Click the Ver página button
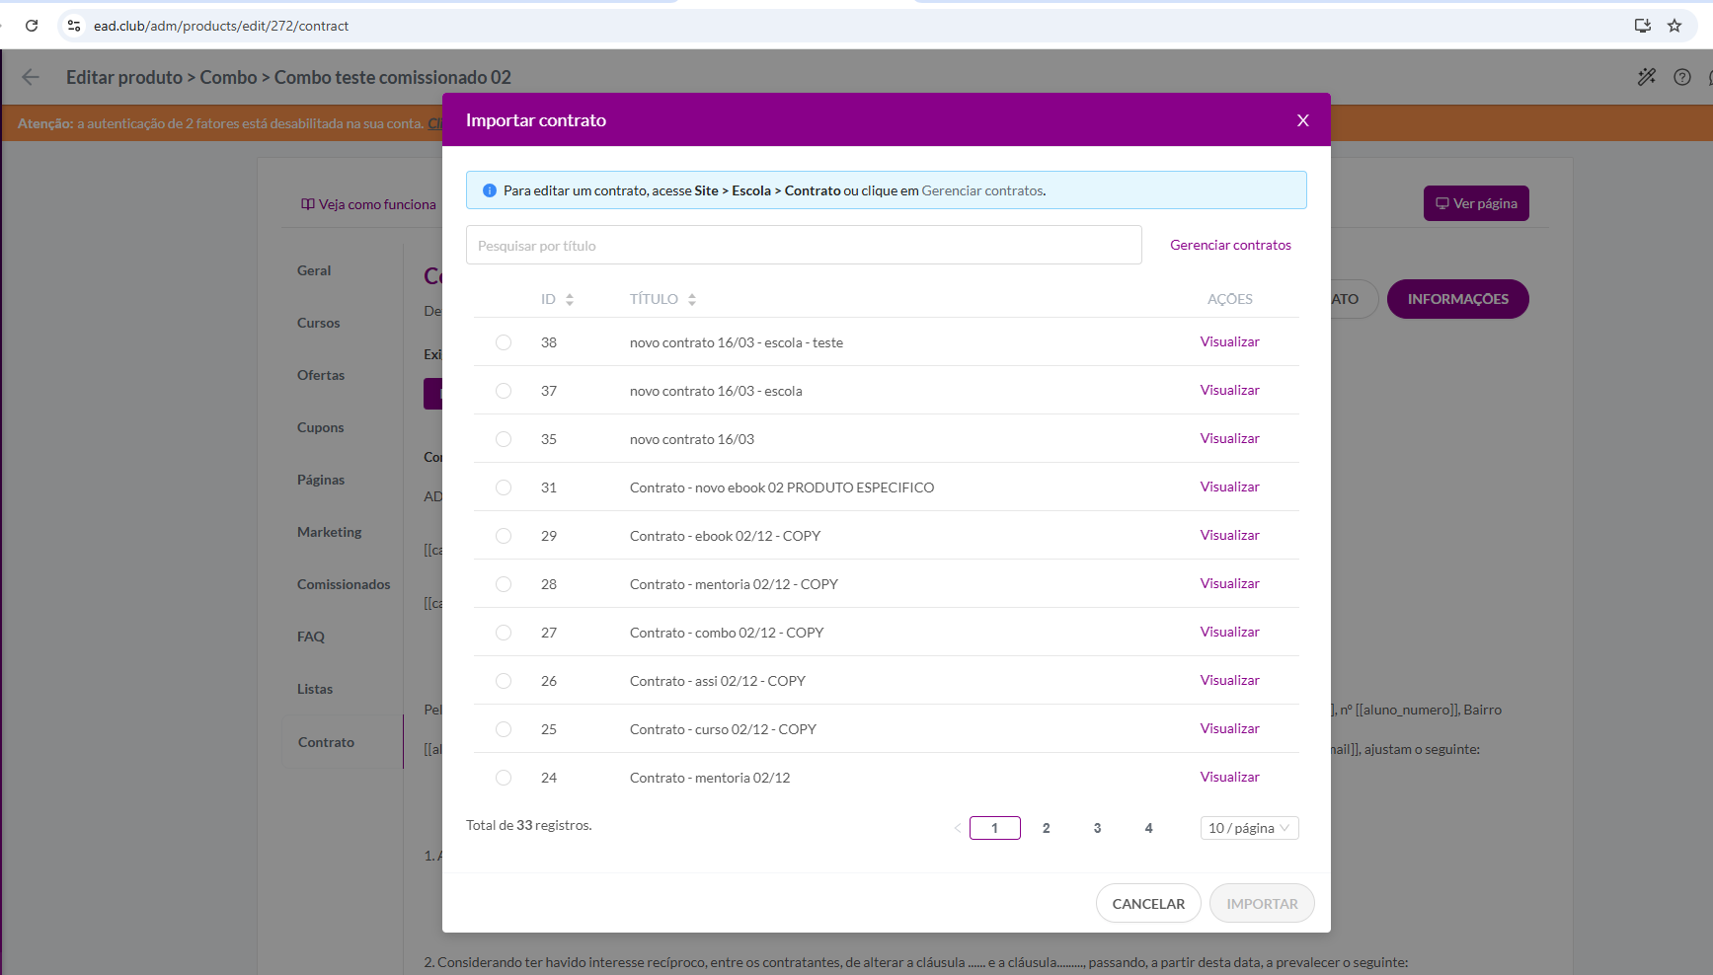 [1476, 203]
